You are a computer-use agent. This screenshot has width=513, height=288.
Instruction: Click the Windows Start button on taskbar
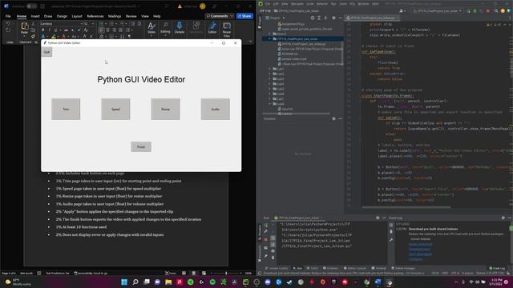tap(124, 282)
